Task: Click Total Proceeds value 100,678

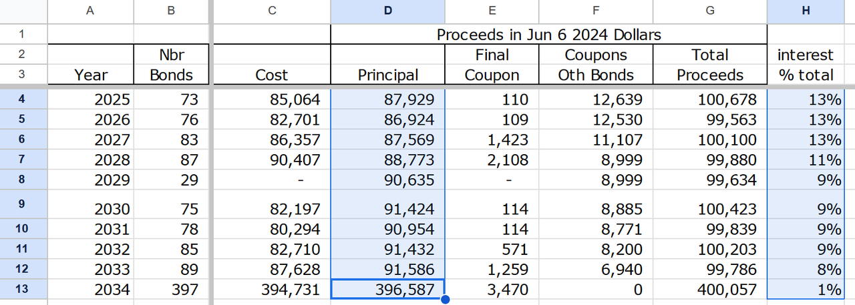Action: (x=710, y=100)
